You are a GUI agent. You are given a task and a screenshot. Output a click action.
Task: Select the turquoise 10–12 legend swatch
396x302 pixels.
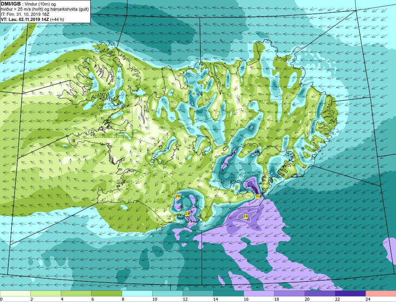click(x=168, y=294)
